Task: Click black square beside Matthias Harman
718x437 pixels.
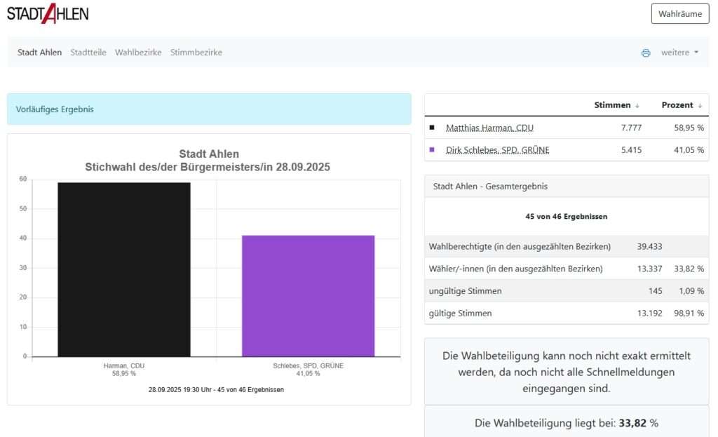Action: coord(432,128)
